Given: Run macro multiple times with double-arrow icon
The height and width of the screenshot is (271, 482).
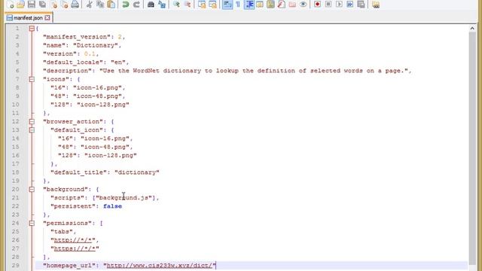Looking at the screenshot, I should click(x=349, y=5).
